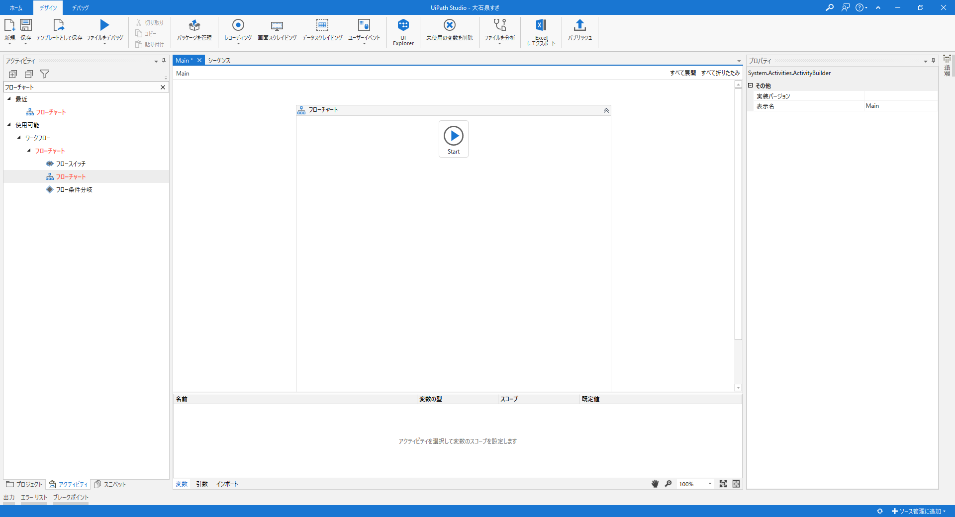This screenshot has height=517, width=955.
Task: Activate the pan hand tool
Action: tap(655, 484)
